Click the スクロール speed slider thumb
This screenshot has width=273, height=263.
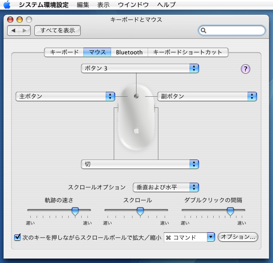[x=140, y=211]
